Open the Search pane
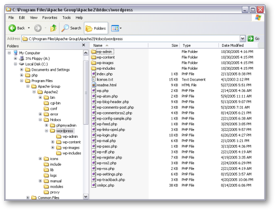 pyautogui.click(x=71, y=28)
